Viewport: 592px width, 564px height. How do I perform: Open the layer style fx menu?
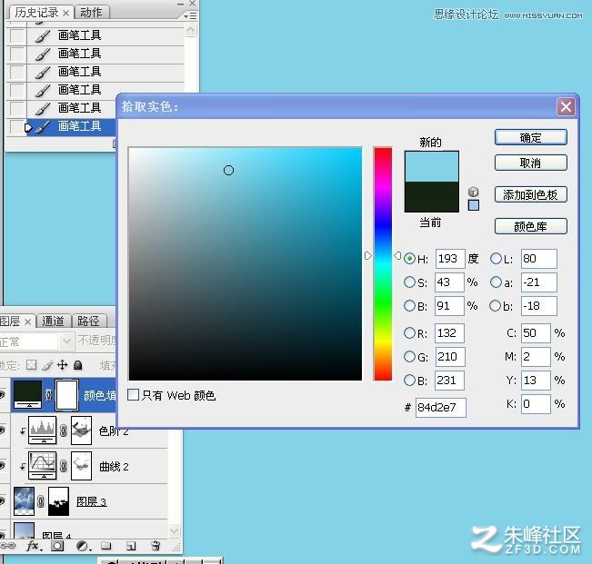(34, 546)
